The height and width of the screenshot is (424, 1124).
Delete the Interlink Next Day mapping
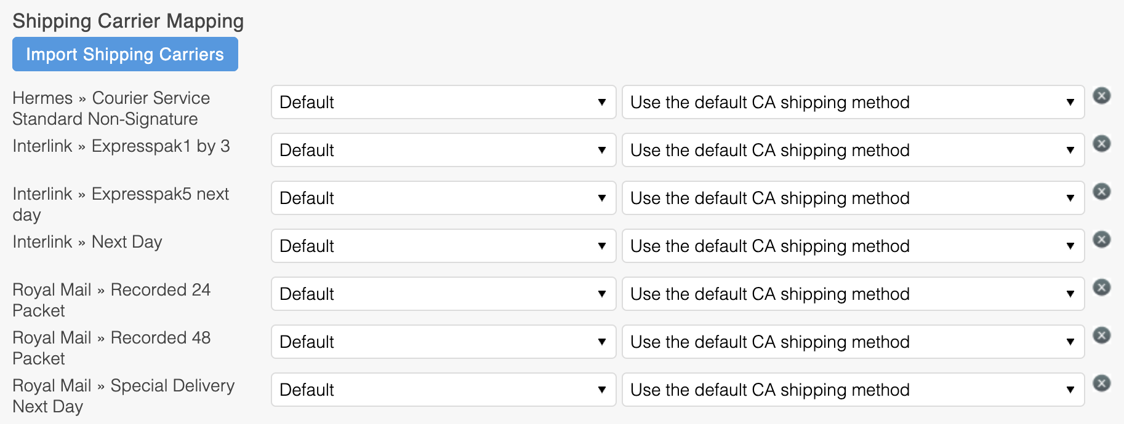1101,240
